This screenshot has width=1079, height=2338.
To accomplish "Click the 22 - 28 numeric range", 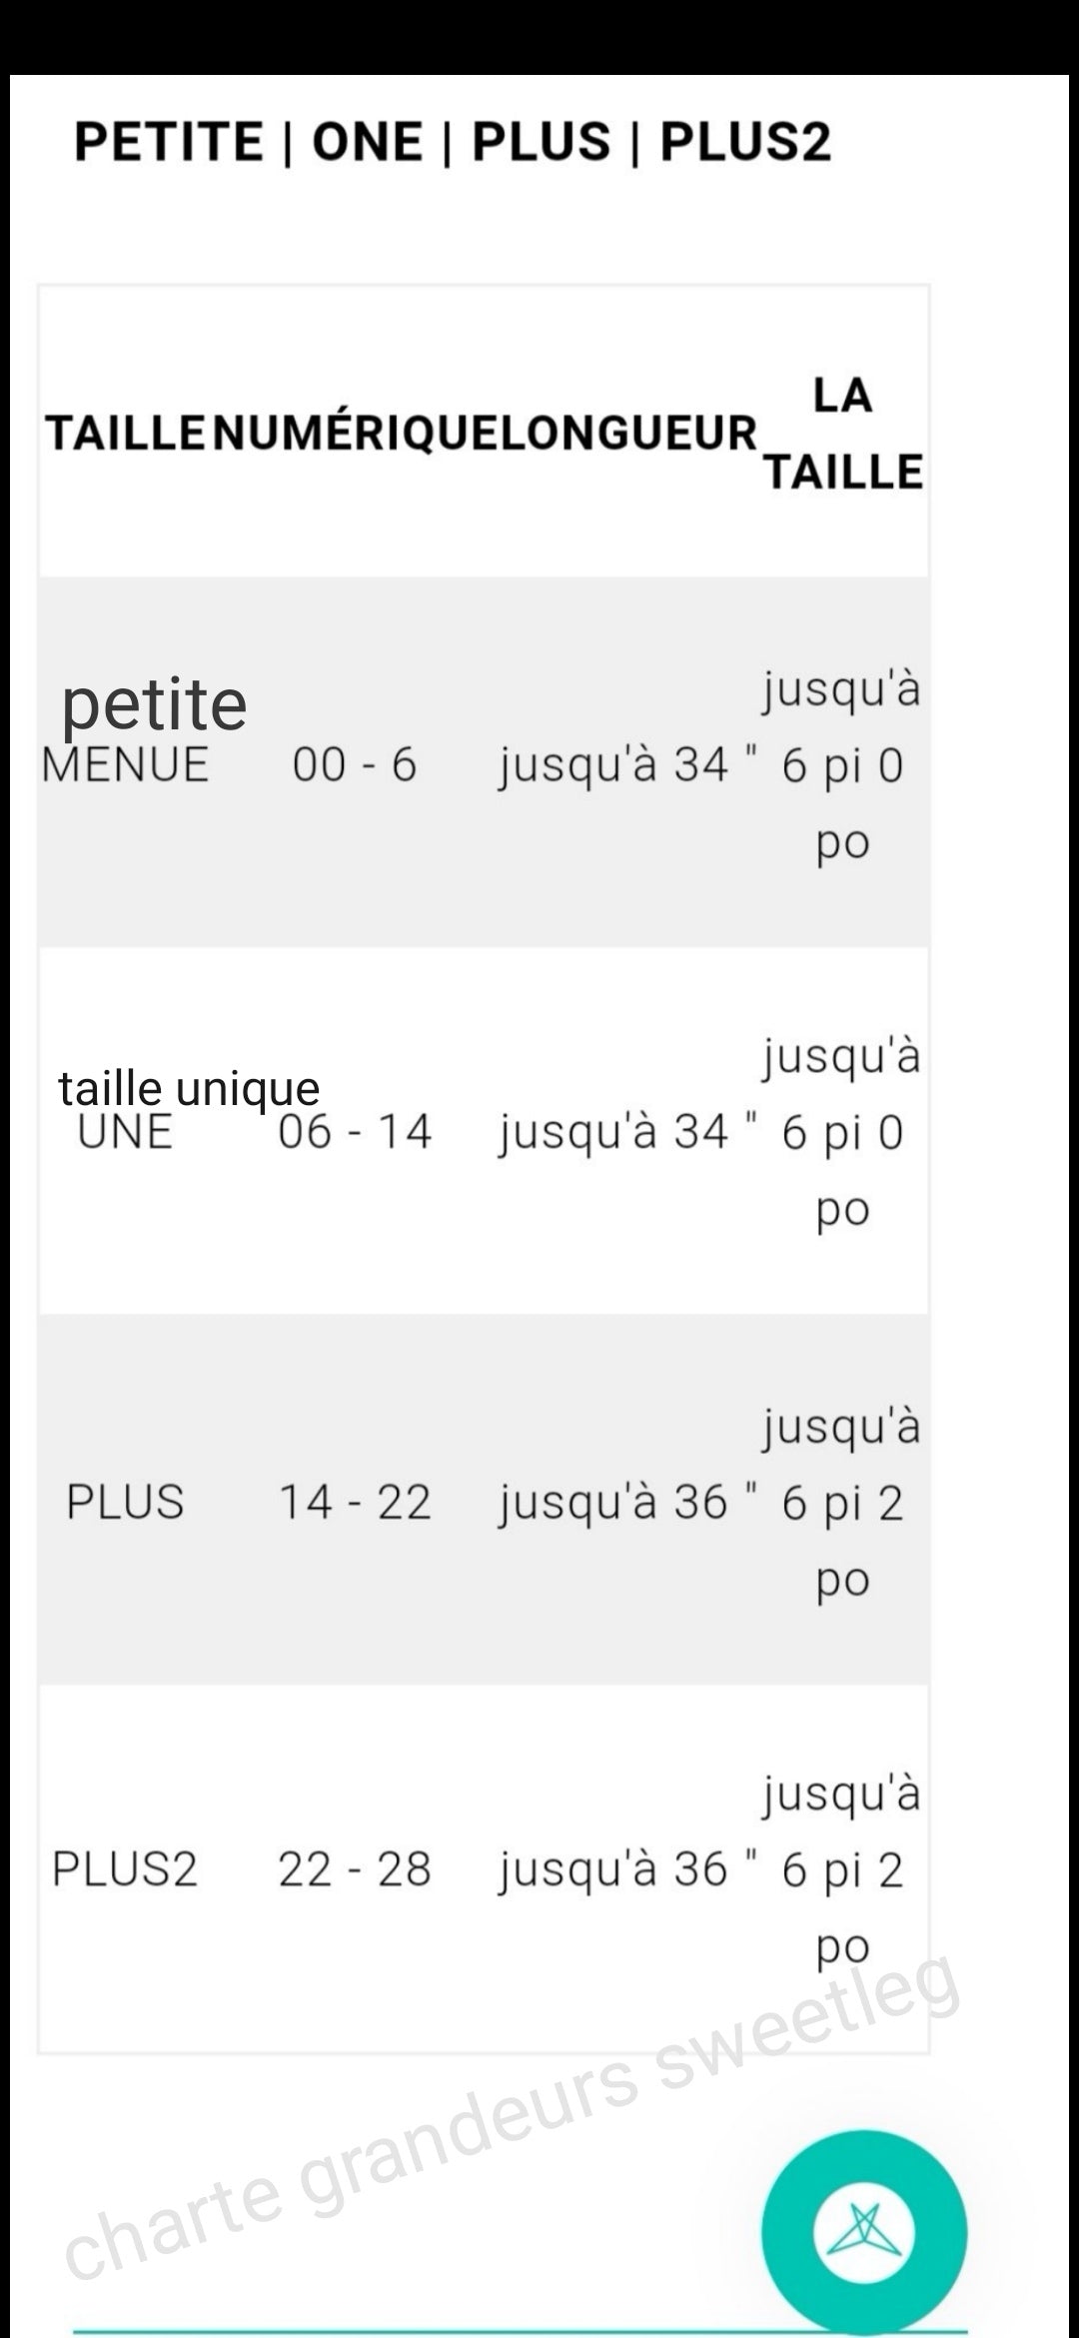I will (355, 1868).
